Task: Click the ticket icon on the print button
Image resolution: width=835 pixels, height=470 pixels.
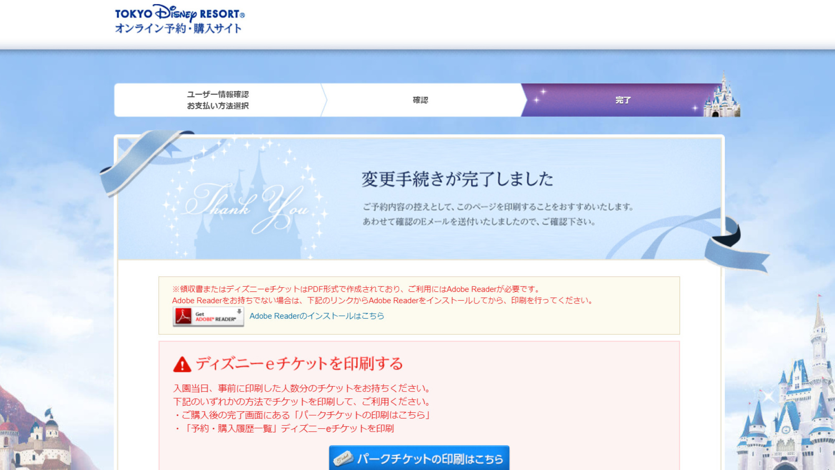Action: (343, 459)
